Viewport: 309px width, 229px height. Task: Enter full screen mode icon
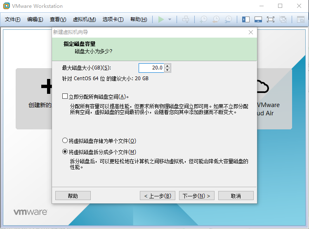coord(271,19)
